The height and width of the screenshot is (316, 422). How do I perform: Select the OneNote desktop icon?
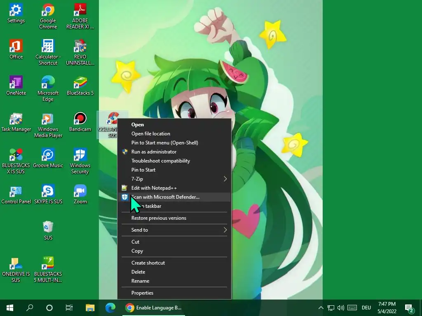[16, 86]
